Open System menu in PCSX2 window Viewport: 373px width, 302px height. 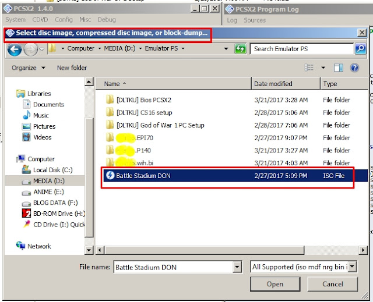(16, 20)
